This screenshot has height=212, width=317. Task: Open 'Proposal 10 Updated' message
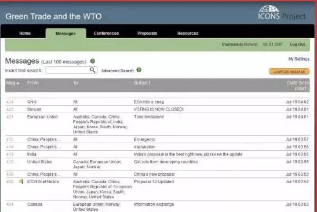151,181
